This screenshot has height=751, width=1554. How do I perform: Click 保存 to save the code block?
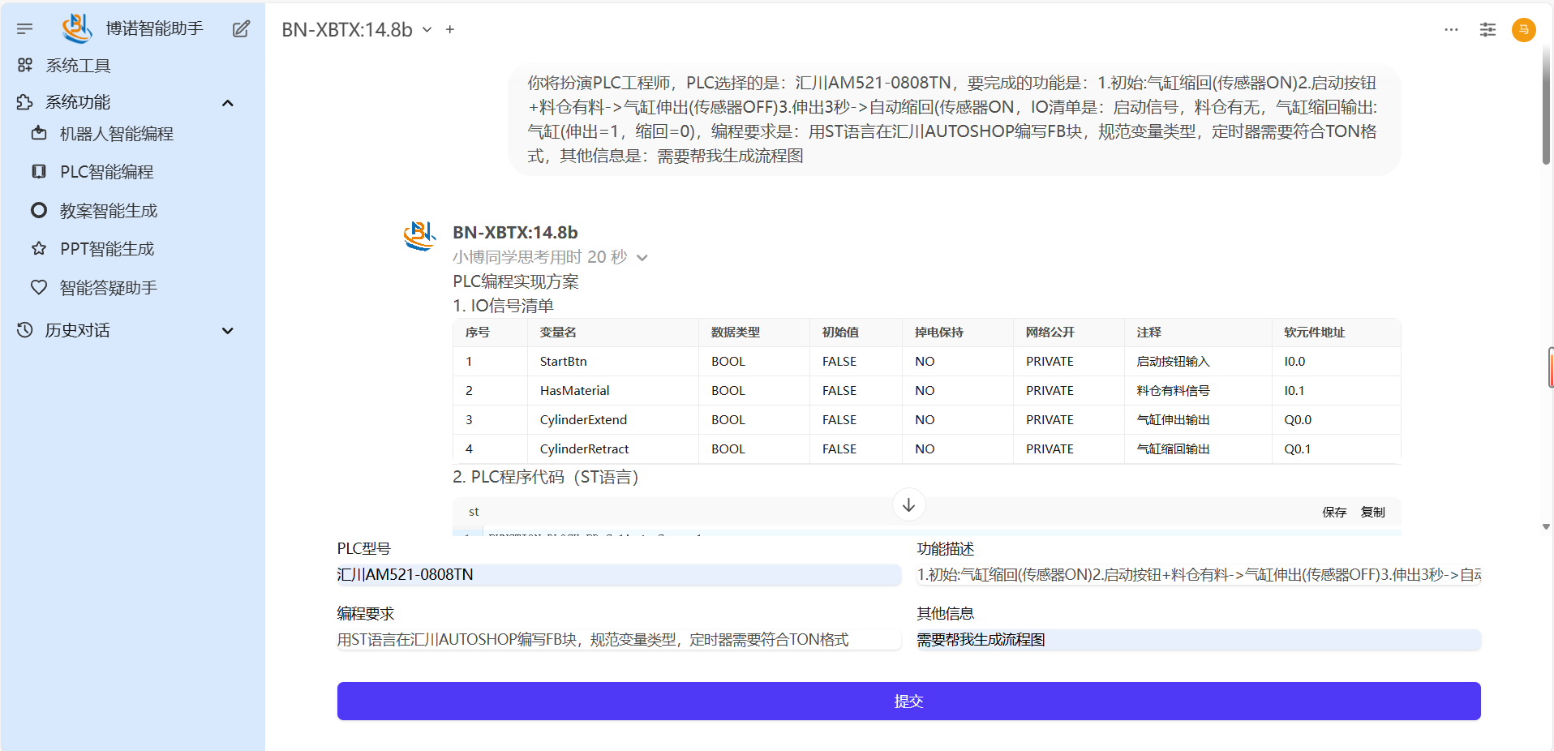[x=1333, y=513]
